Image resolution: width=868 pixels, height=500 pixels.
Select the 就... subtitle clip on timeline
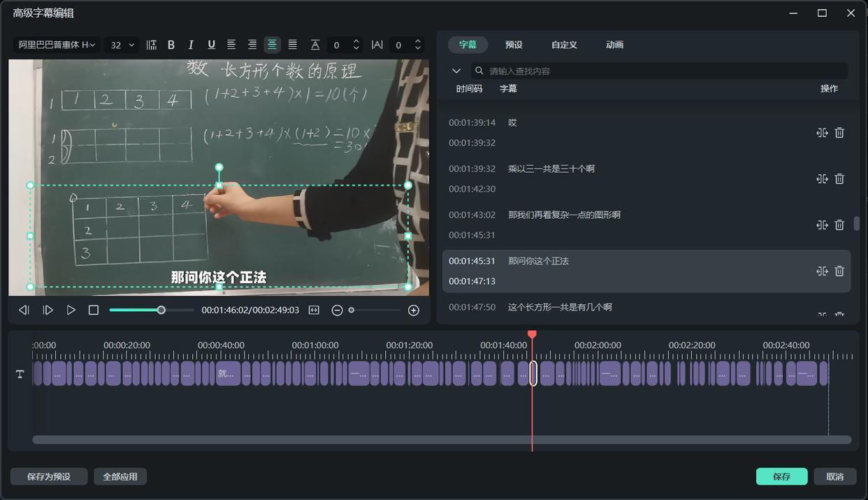(x=228, y=373)
